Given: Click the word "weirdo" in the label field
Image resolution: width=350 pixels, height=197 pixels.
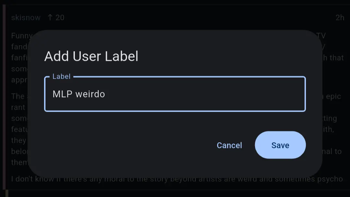Looking at the screenshot, I should point(90,94).
